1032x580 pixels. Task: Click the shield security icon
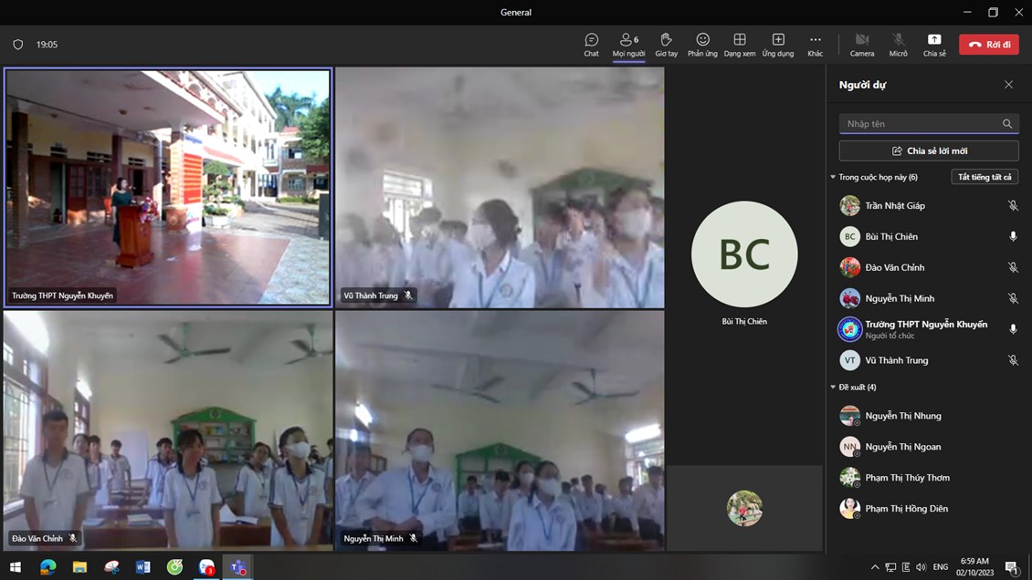[17, 45]
